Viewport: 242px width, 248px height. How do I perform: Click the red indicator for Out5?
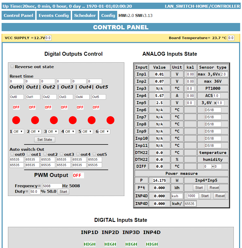click(111, 120)
